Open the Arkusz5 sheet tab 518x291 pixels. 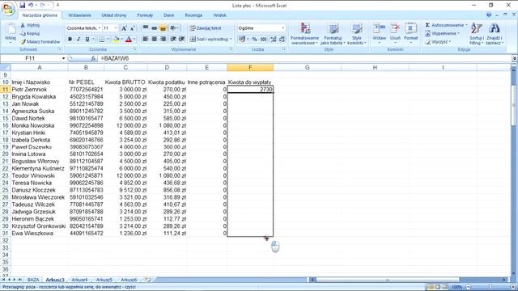tap(104, 280)
